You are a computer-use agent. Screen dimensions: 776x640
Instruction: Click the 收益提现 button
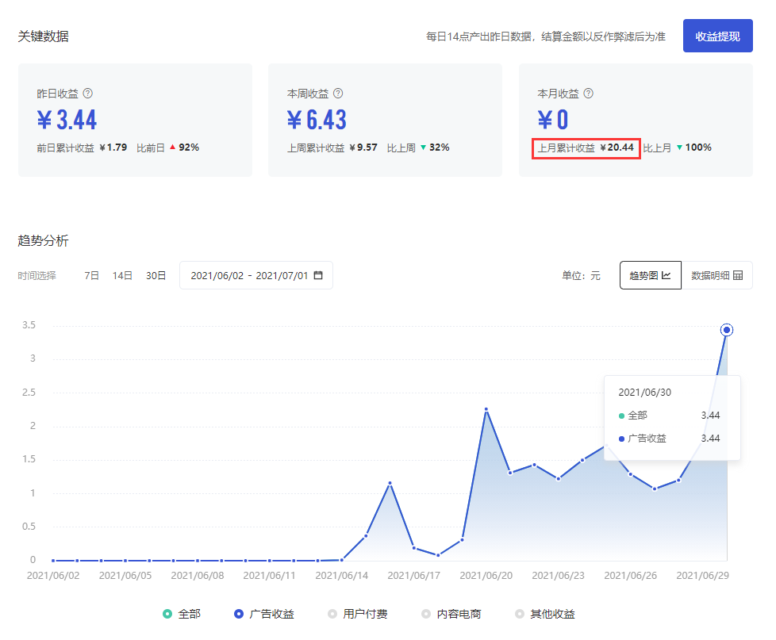(x=717, y=36)
